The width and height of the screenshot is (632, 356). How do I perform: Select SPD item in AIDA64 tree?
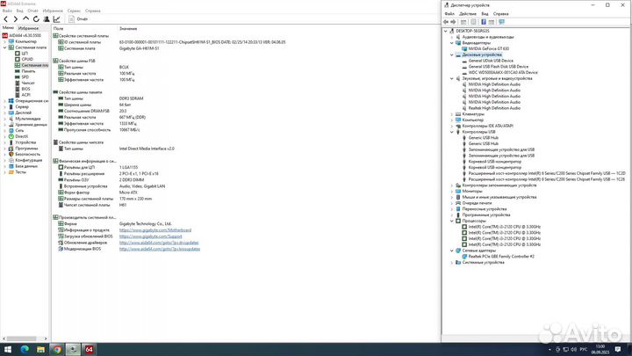(x=25, y=77)
